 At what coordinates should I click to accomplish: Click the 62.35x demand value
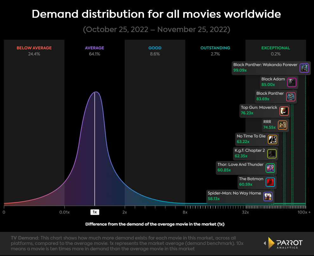click(241, 156)
